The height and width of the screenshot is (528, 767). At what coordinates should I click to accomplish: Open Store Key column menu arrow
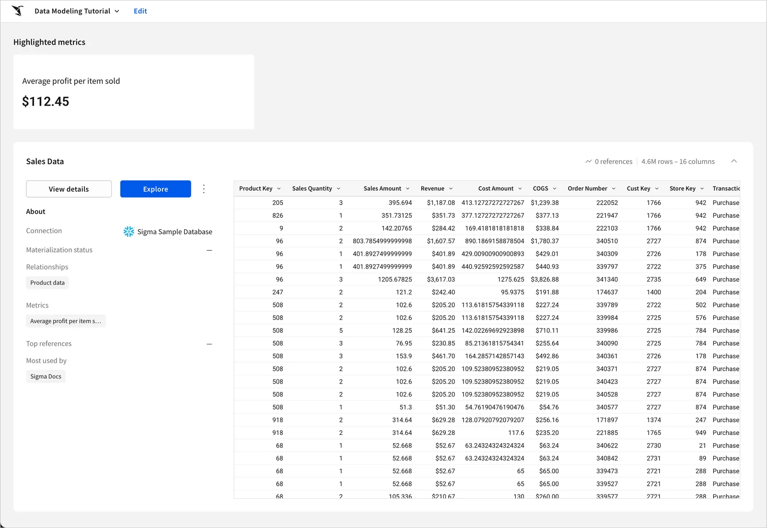coord(702,188)
